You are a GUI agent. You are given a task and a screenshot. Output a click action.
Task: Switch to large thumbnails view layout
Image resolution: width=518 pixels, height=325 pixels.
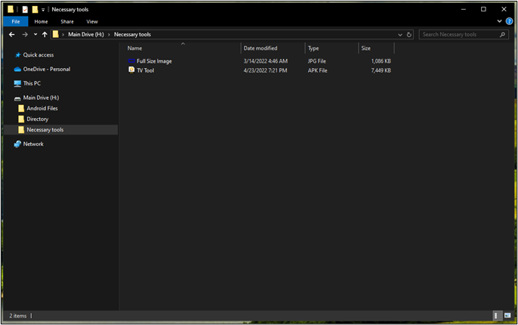[507, 315]
